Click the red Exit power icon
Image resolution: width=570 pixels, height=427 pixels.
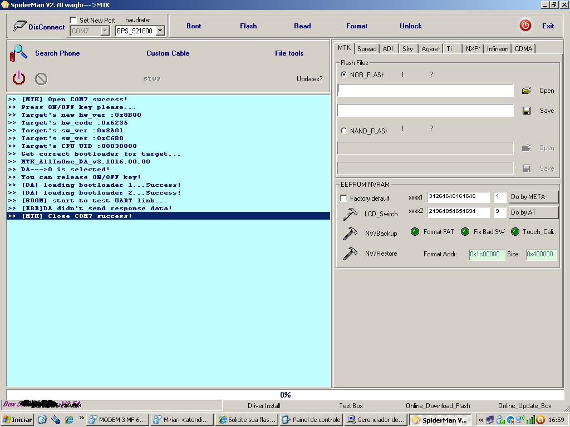[x=525, y=26]
